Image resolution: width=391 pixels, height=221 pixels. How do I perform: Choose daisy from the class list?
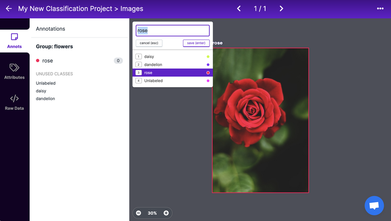coord(172,57)
